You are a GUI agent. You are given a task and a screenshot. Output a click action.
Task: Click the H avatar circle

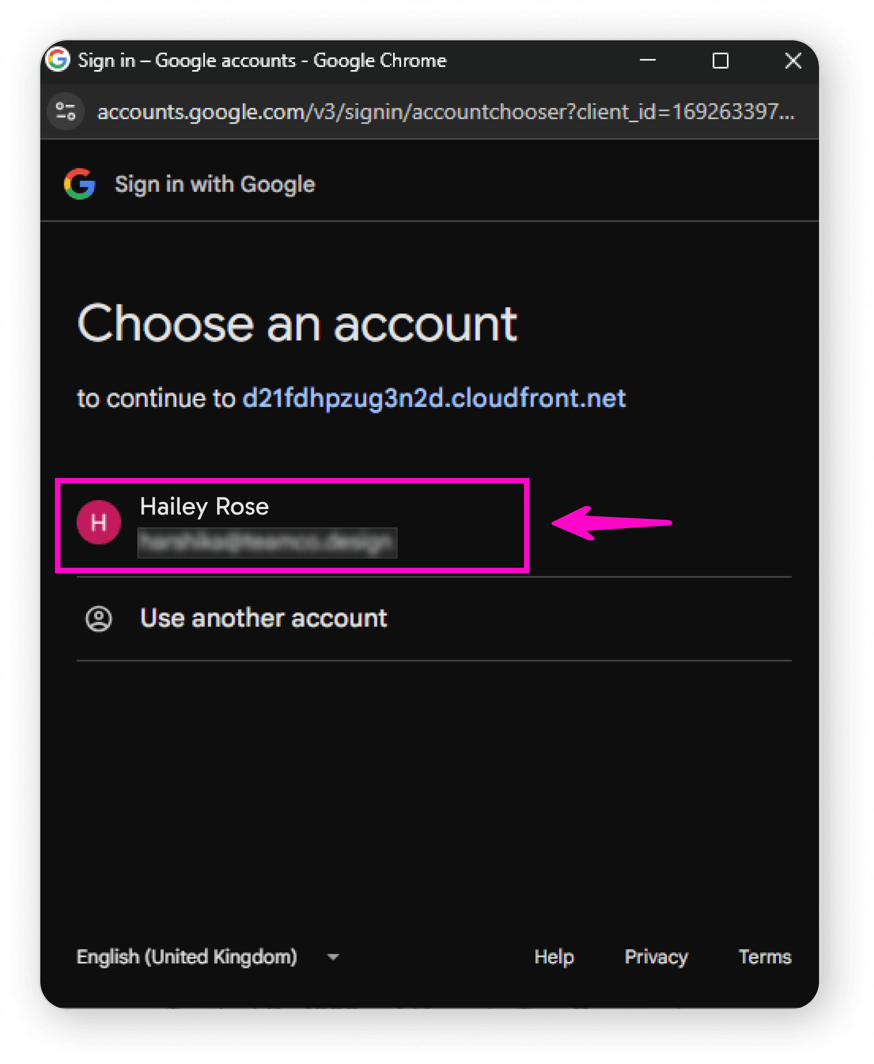[98, 522]
